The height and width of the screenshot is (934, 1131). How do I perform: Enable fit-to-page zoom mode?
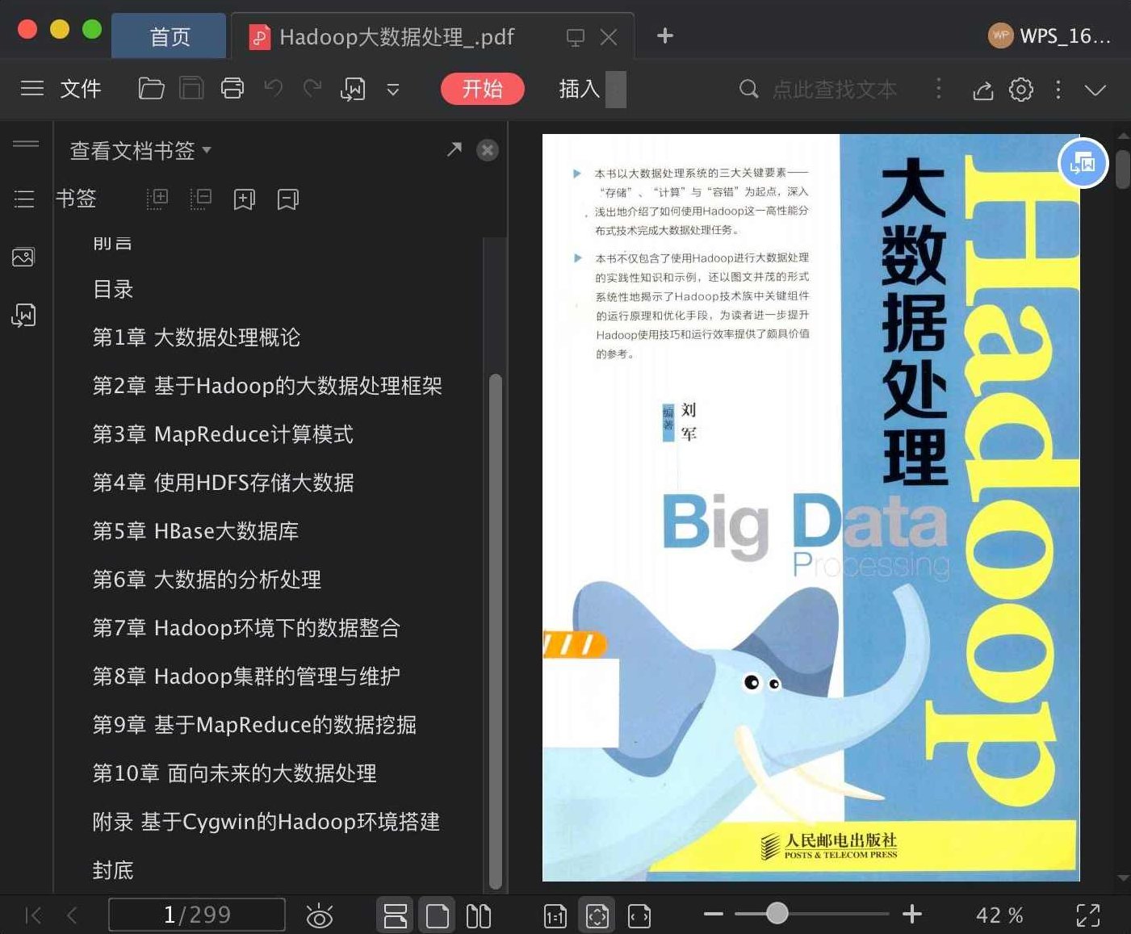597,915
